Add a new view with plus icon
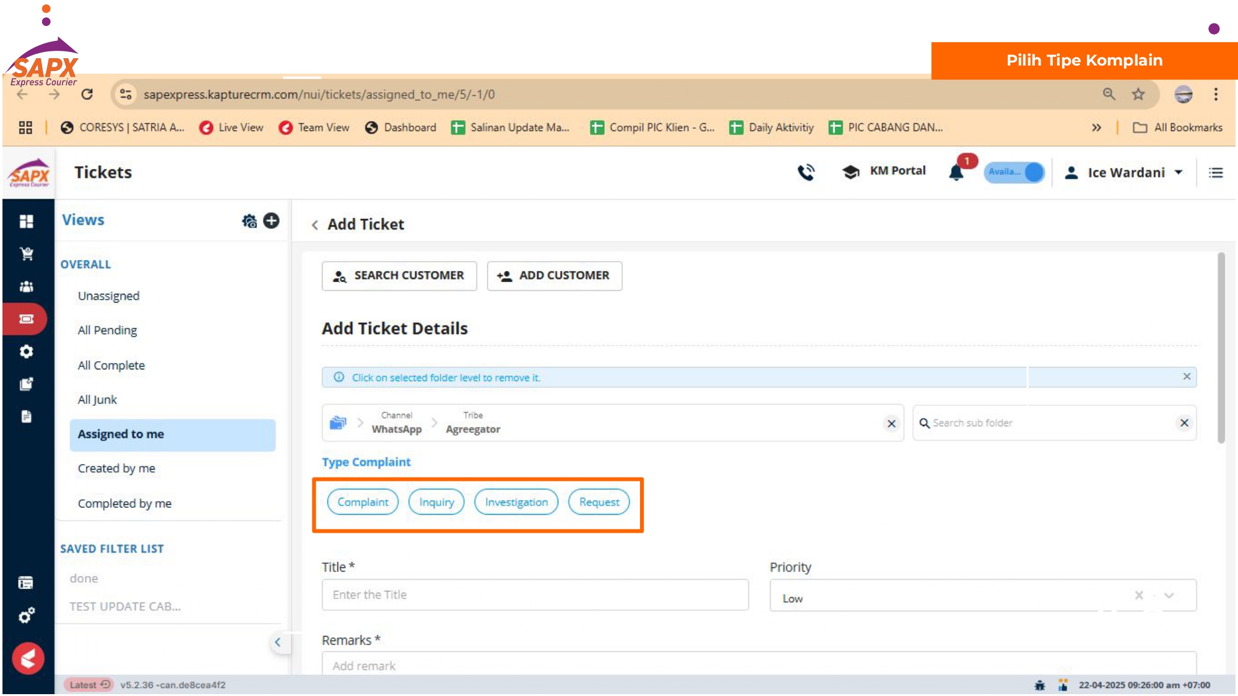 pos(271,221)
